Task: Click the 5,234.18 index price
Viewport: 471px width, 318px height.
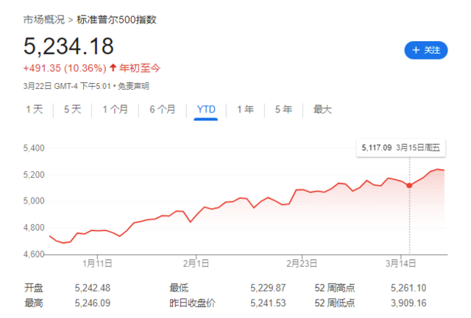Action: point(68,46)
